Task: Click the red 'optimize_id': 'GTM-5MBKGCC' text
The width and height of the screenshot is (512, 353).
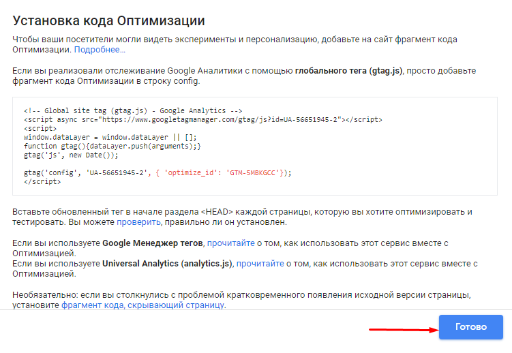Action: click(x=224, y=172)
